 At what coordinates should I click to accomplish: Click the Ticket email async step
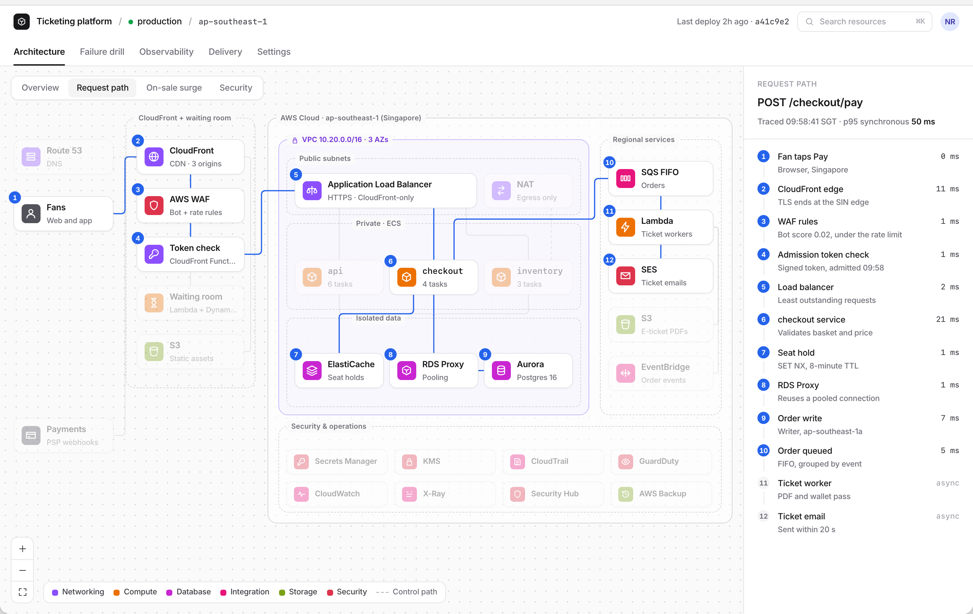[858, 523]
